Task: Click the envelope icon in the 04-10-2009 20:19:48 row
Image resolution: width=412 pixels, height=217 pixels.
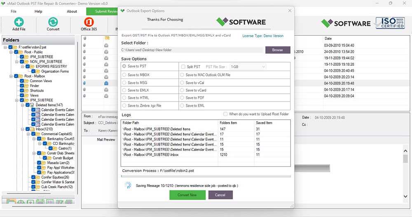Action: click(x=106, y=83)
